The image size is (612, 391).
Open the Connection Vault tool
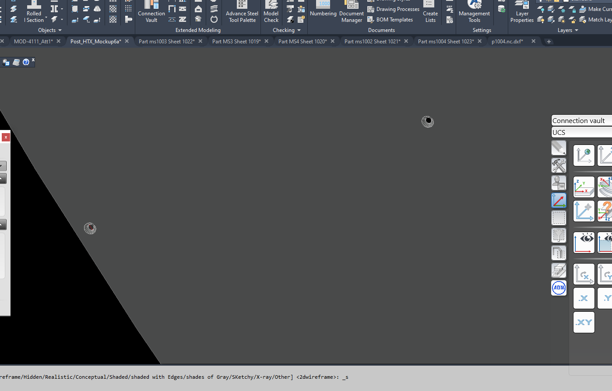click(151, 12)
